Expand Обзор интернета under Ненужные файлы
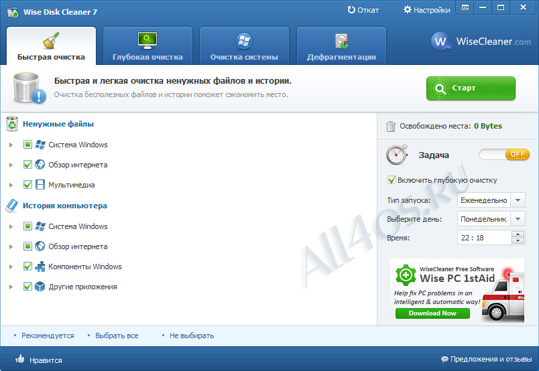Screen dimensions: 539x371 [x=11, y=165]
